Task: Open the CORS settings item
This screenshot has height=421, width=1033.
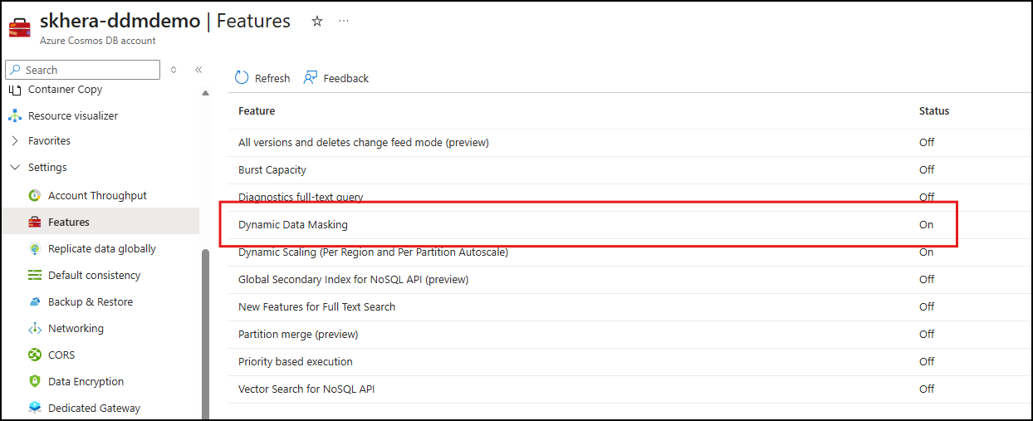Action: [61, 355]
